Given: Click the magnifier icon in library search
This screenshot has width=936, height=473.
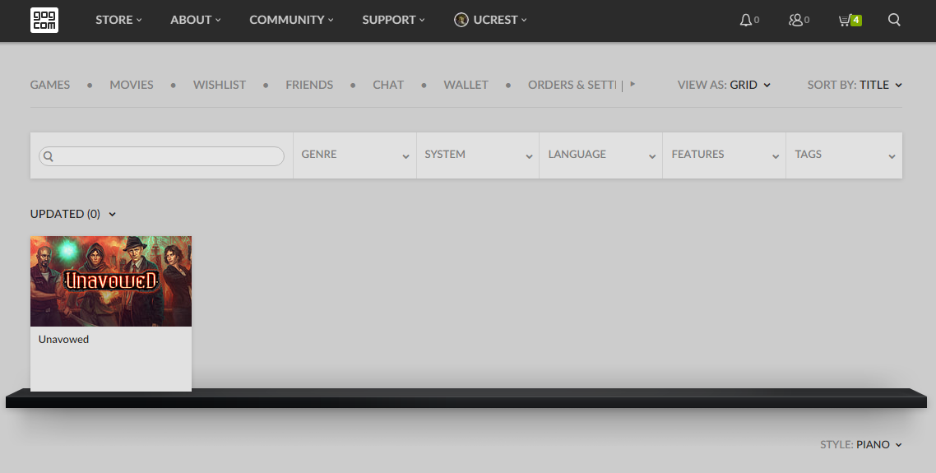Looking at the screenshot, I should click(x=49, y=156).
